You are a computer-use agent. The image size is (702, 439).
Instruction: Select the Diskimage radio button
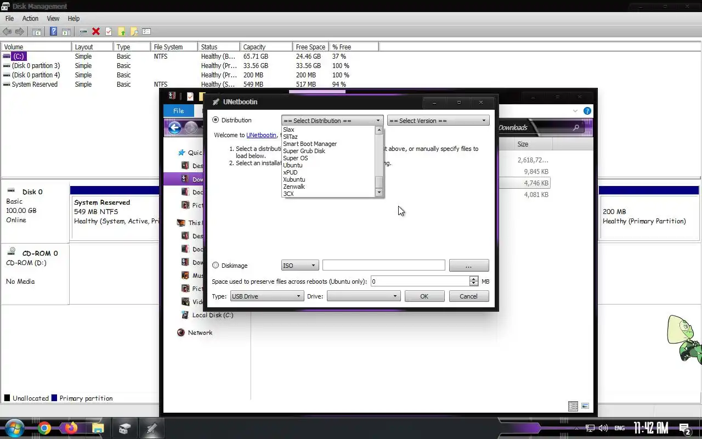[216, 266]
